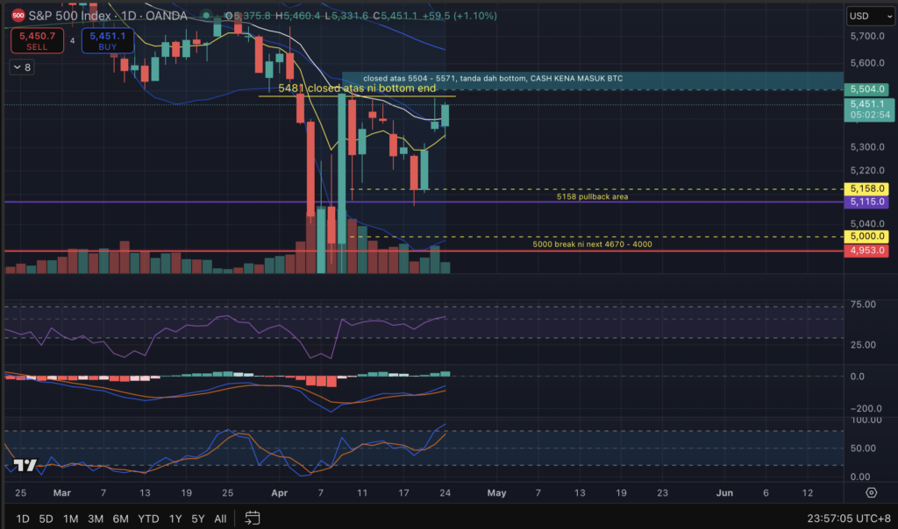
Task: Select the 1D date range
Action: point(22,518)
